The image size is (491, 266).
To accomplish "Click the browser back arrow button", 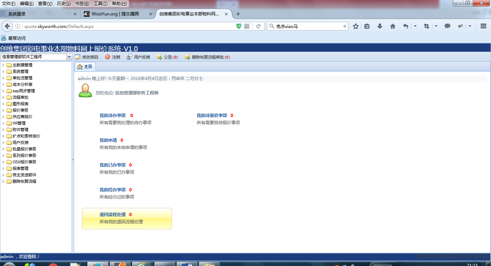I will 7,26.
